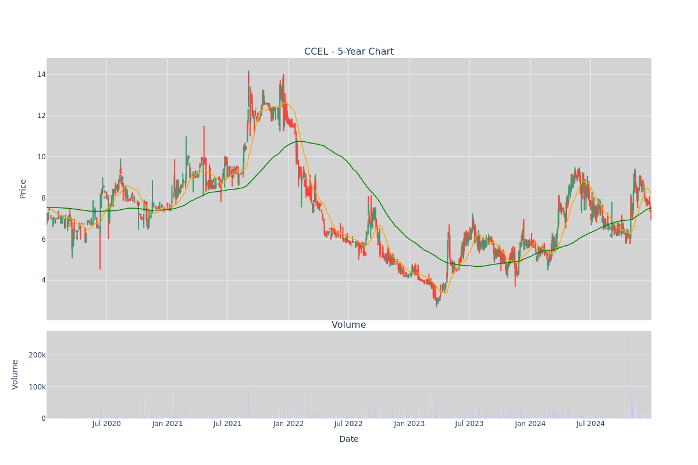This screenshot has width=698, height=465.
Task: Click the price tick label 10
Action: [41, 157]
